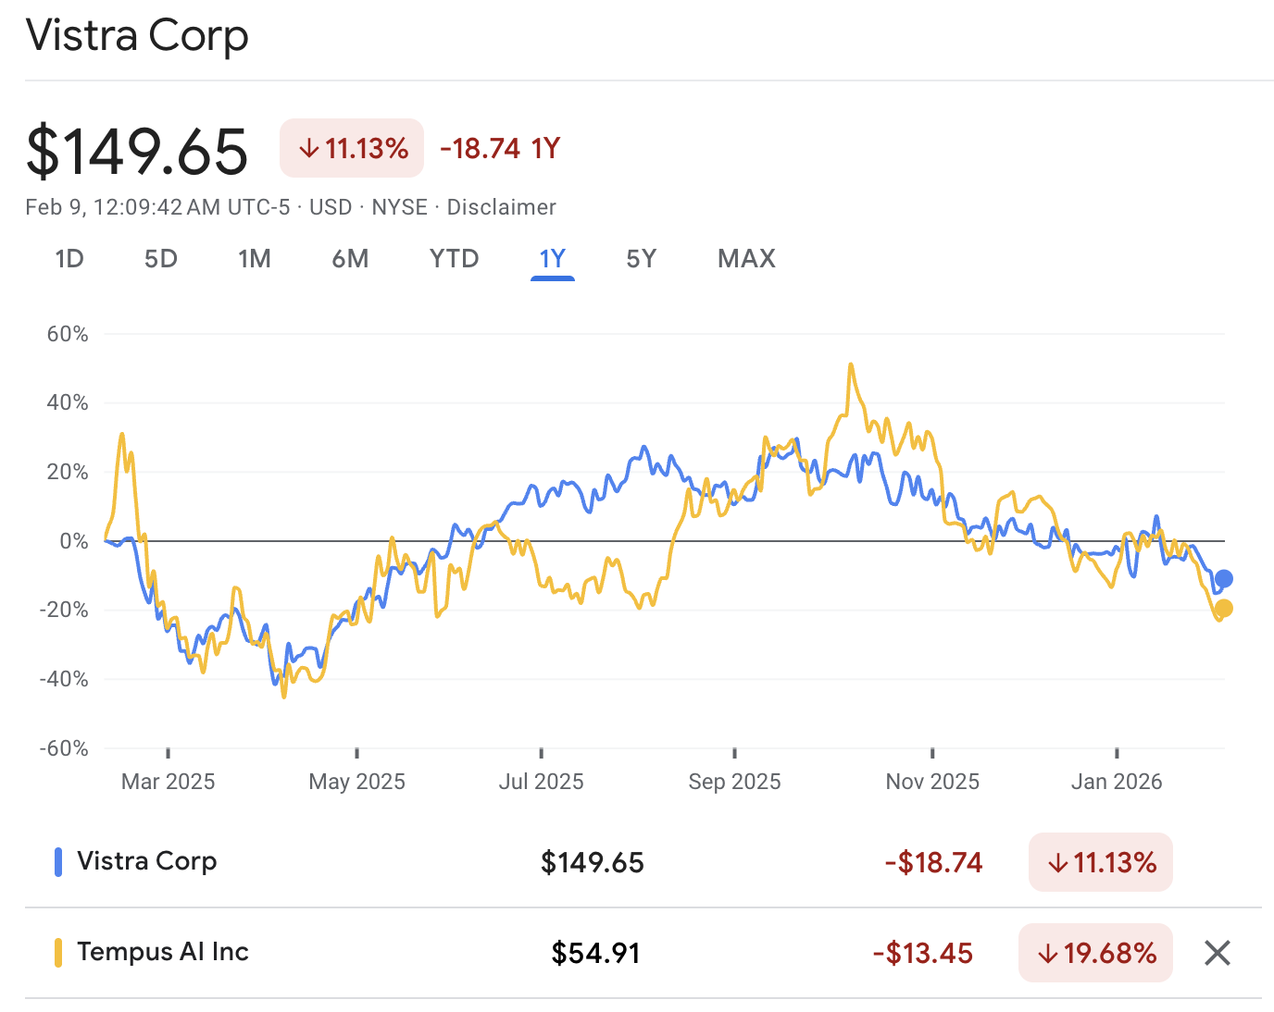The image size is (1274, 1012).
Task: Select the 6M time range
Action: tap(350, 259)
